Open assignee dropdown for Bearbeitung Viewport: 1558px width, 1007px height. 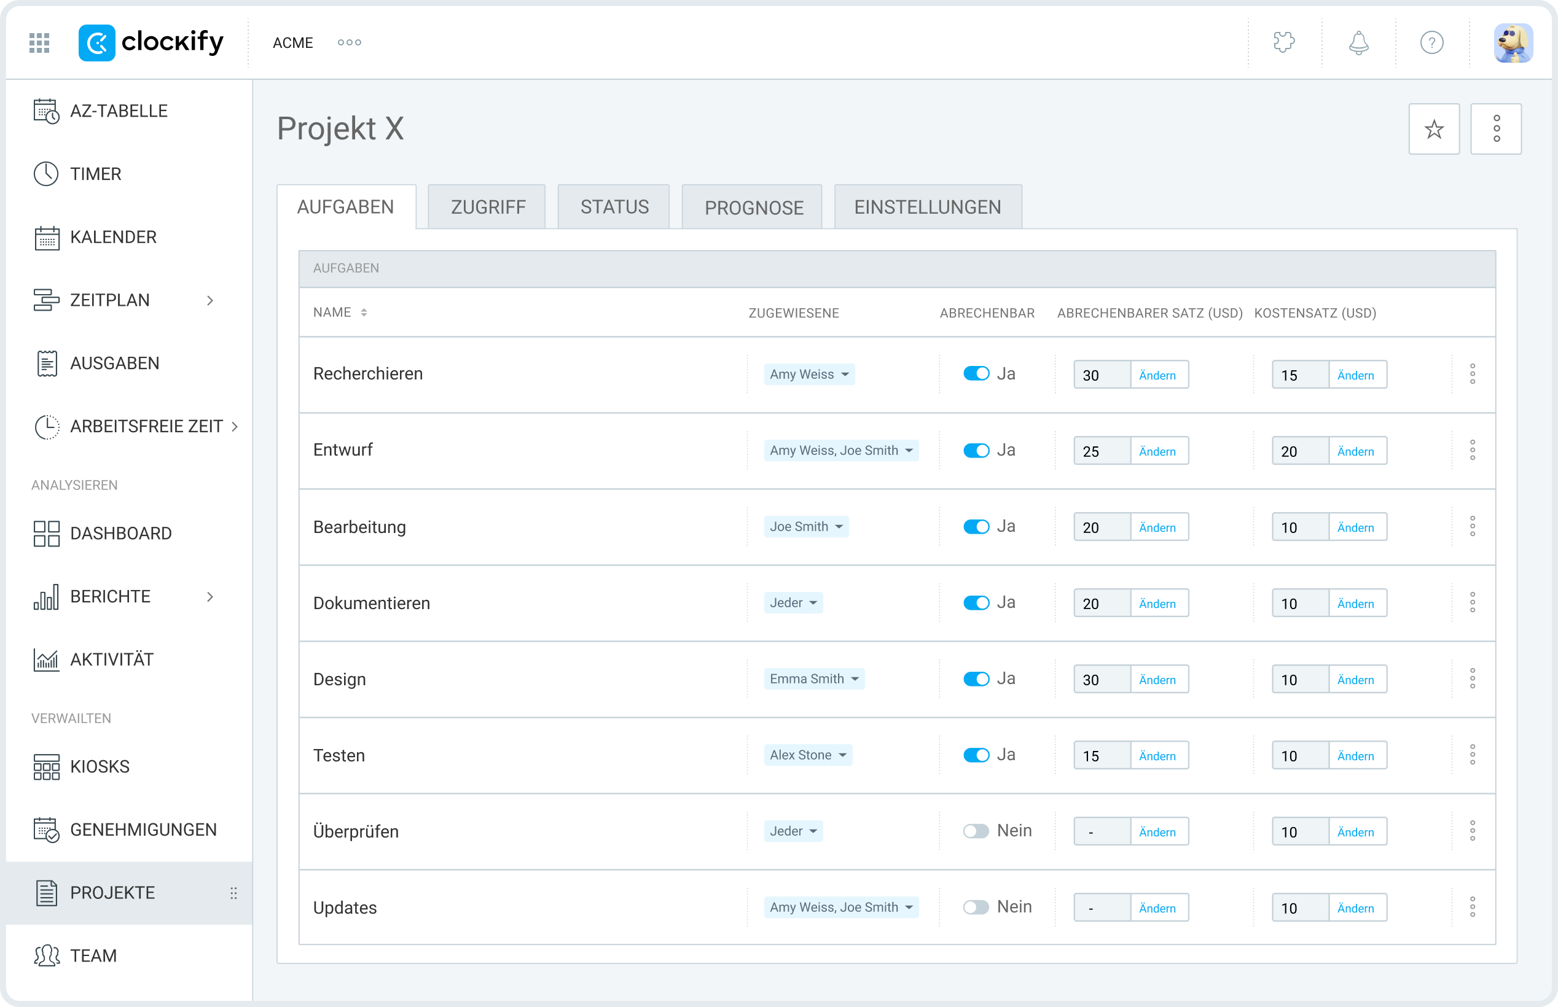tap(807, 526)
